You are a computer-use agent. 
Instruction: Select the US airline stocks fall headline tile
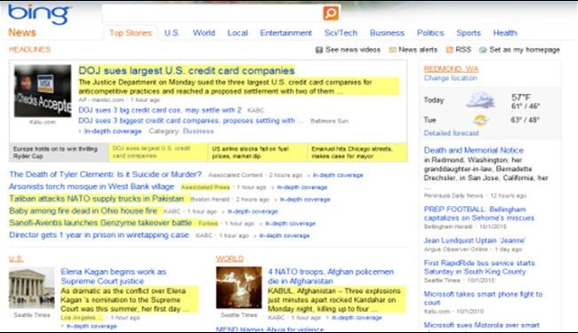click(258, 153)
